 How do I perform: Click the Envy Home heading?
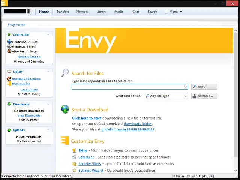pyautogui.click(x=16, y=25)
